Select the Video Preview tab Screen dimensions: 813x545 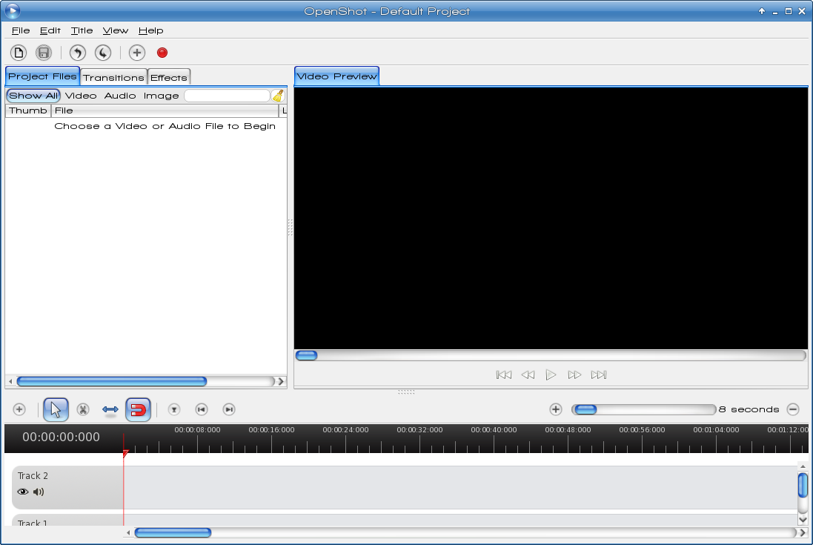pos(337,76)
